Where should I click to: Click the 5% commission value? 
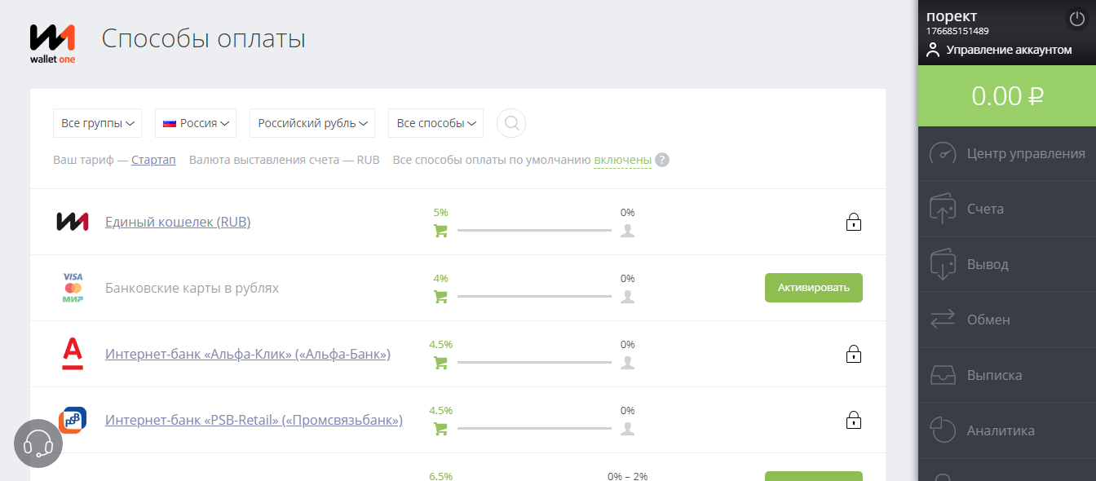(x=440, y=213)
